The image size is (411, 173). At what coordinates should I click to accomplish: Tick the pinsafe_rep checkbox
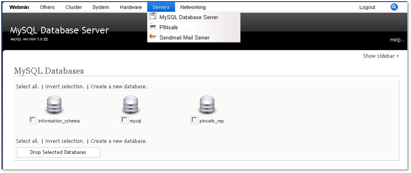pos(194,120)
